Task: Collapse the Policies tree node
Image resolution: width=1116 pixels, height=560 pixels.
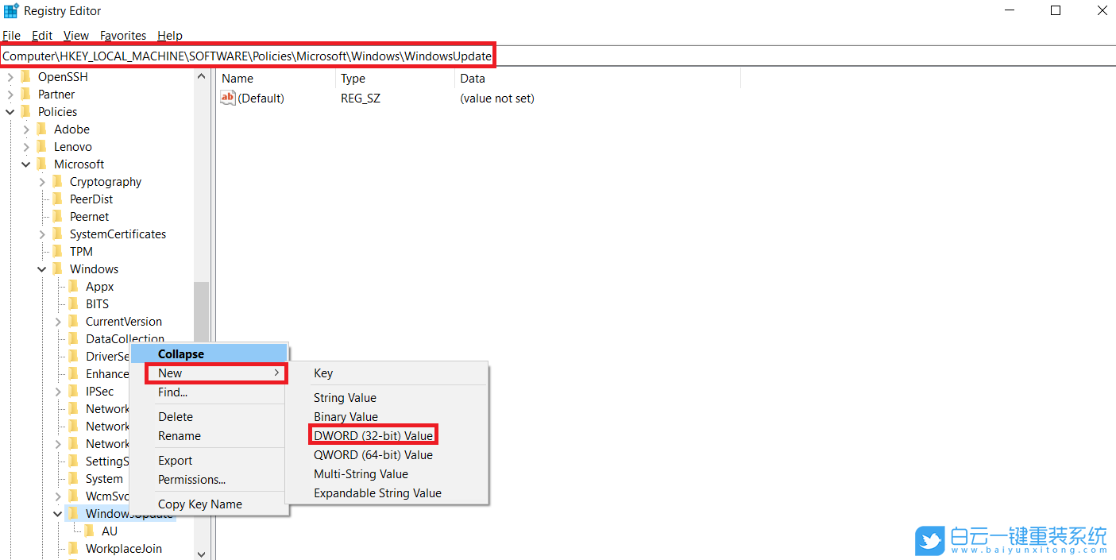Action: pyautogui.click(x=10, y=112)
